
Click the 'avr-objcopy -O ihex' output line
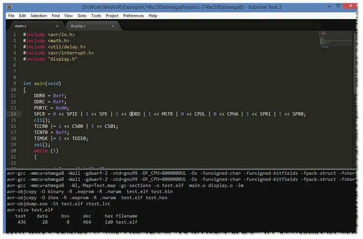87,198
